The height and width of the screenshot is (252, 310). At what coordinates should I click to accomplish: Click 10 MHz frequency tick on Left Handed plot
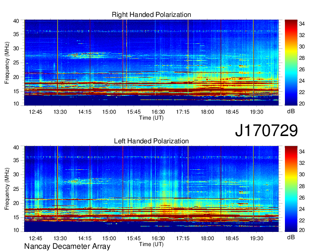(16, 230)
